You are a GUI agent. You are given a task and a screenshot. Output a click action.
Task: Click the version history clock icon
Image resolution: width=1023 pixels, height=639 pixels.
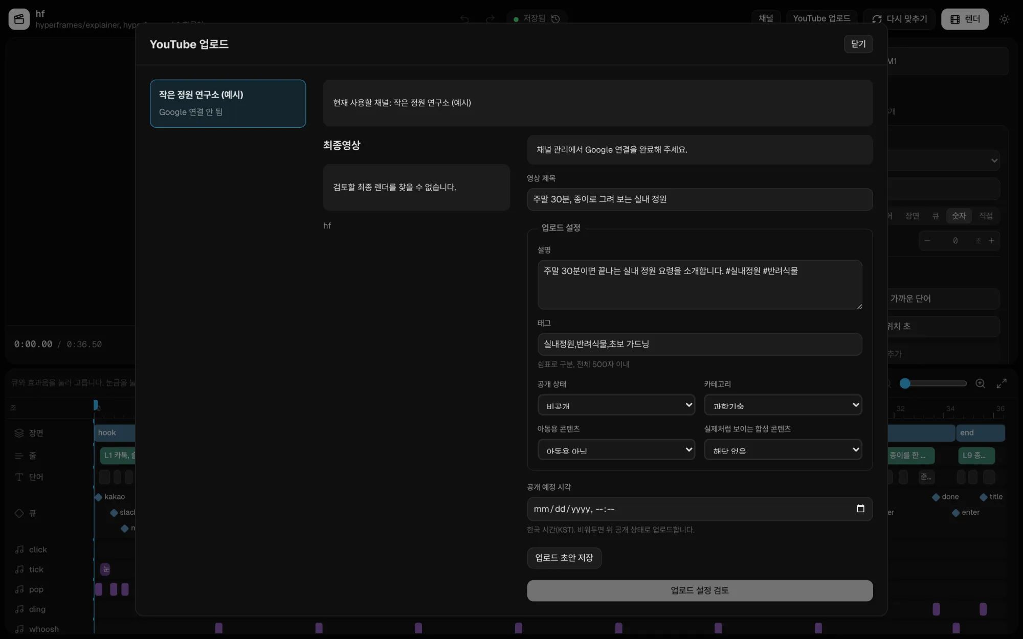pos(555,18)
